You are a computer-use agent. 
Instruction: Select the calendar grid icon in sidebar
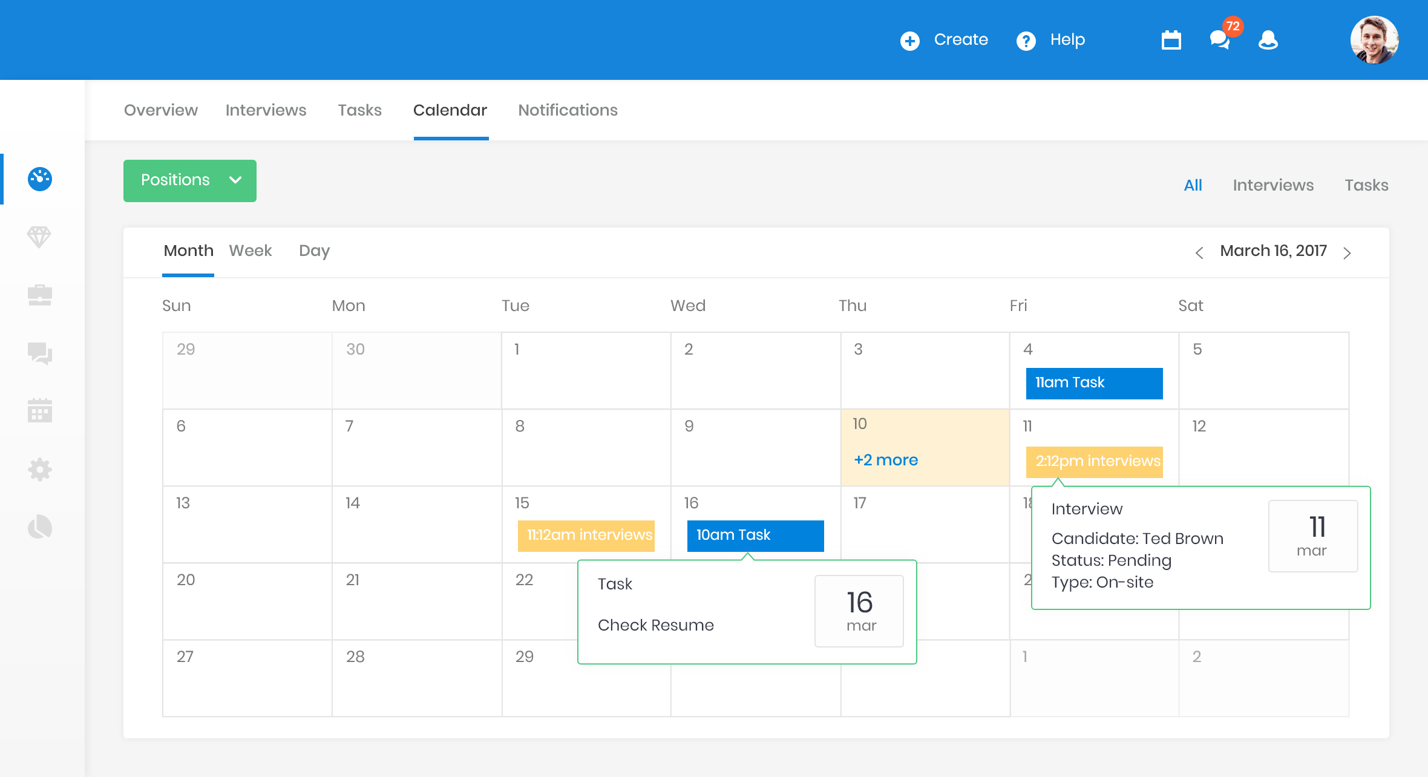click(40, 410)
